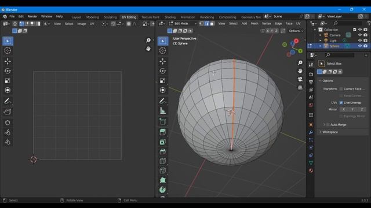
Task: Select the Inset Faces tool
Action: pos(162,142)
